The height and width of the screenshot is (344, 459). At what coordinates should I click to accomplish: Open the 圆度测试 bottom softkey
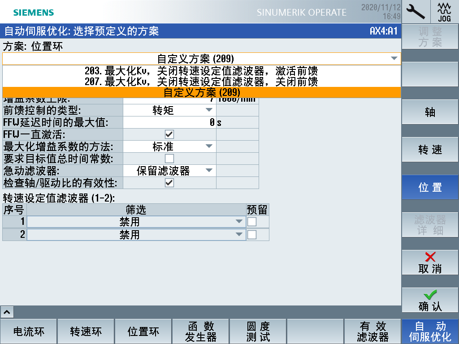258,331
